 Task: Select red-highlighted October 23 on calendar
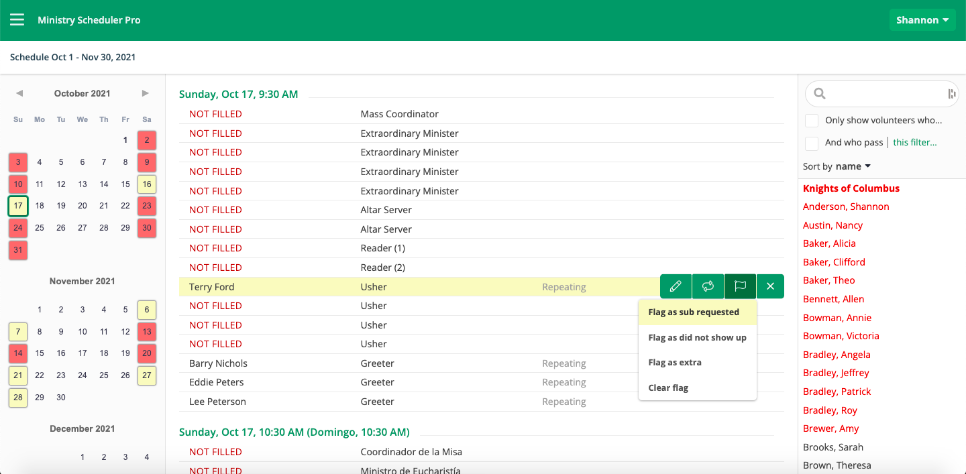(x=147, y=206)
